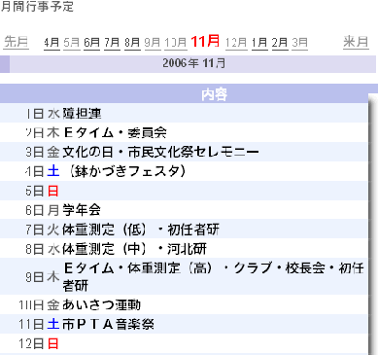Select the あいさつ運動 entry
This screenshot has width=378, height=355.
[101, 305]
